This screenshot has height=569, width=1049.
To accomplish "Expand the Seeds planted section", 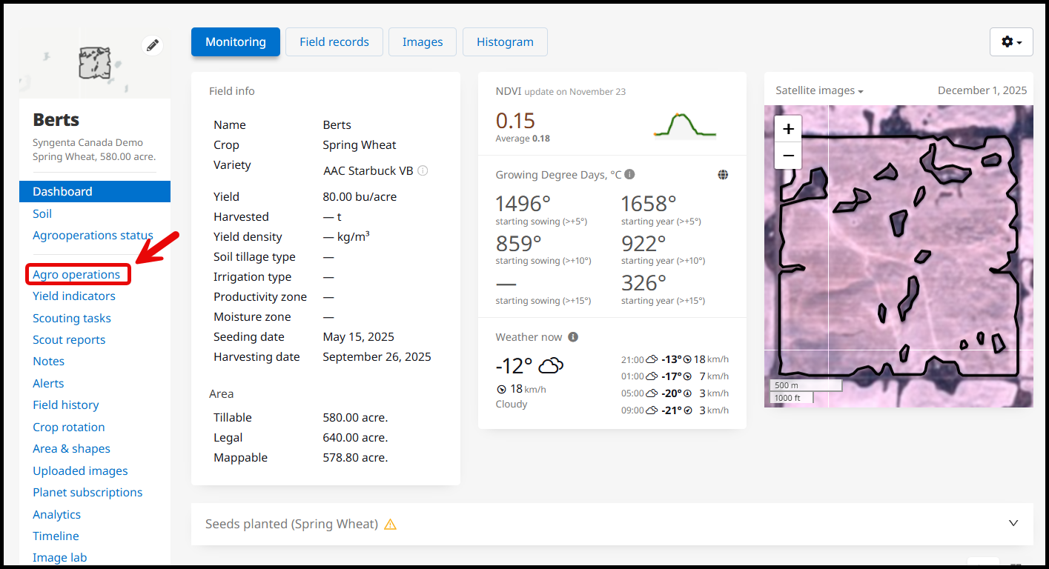I will (1013, 523).
